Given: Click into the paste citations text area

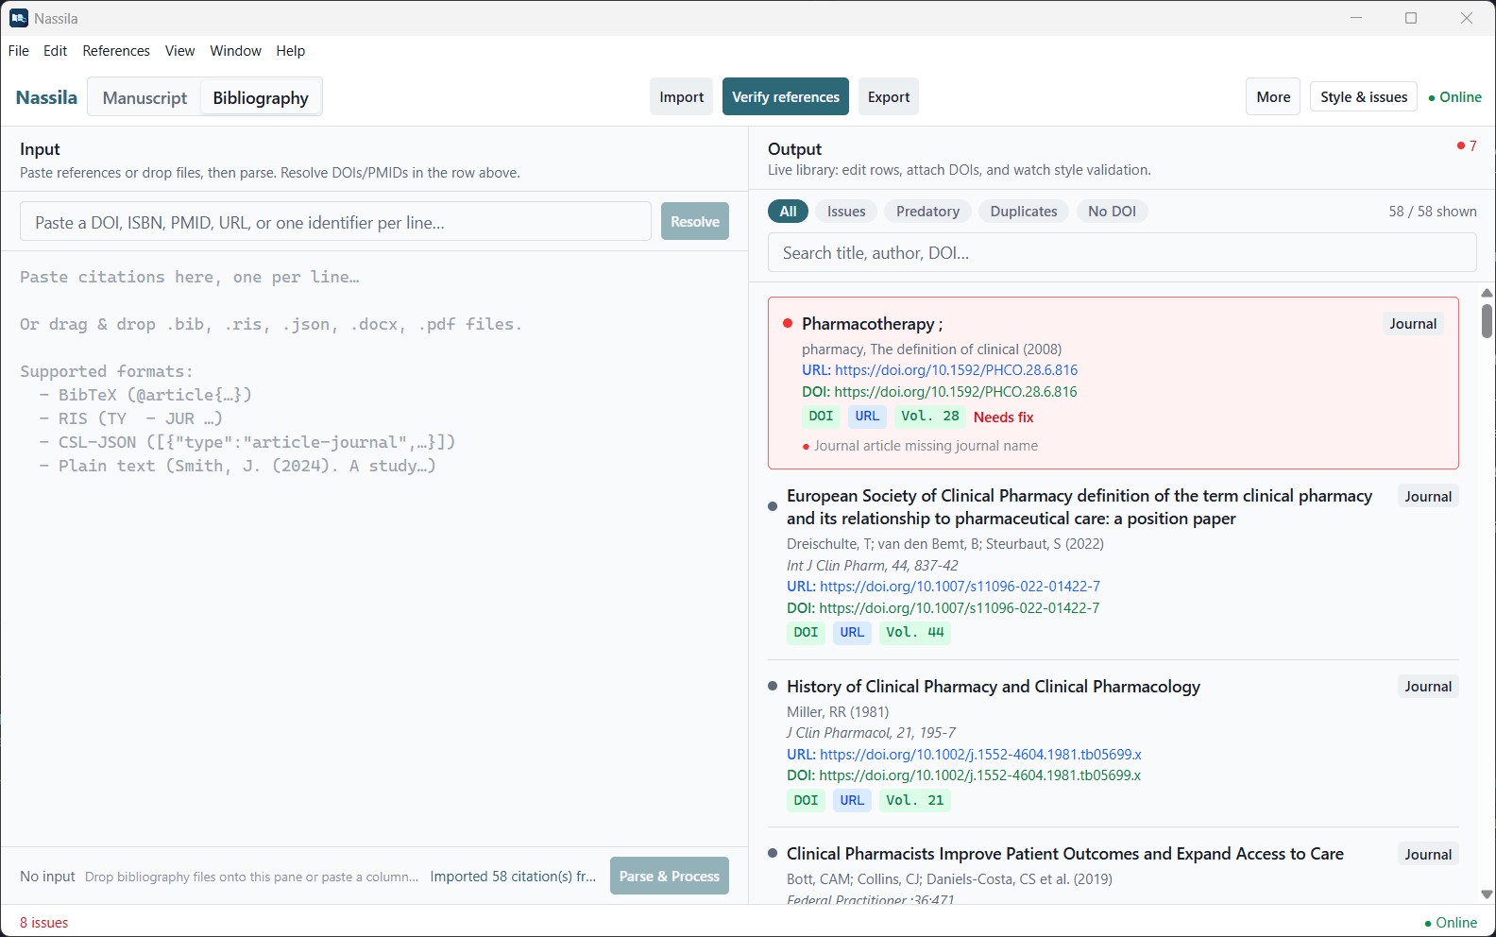Looking at the screenshot, I should pyautogui.click(x=374, y=548).
